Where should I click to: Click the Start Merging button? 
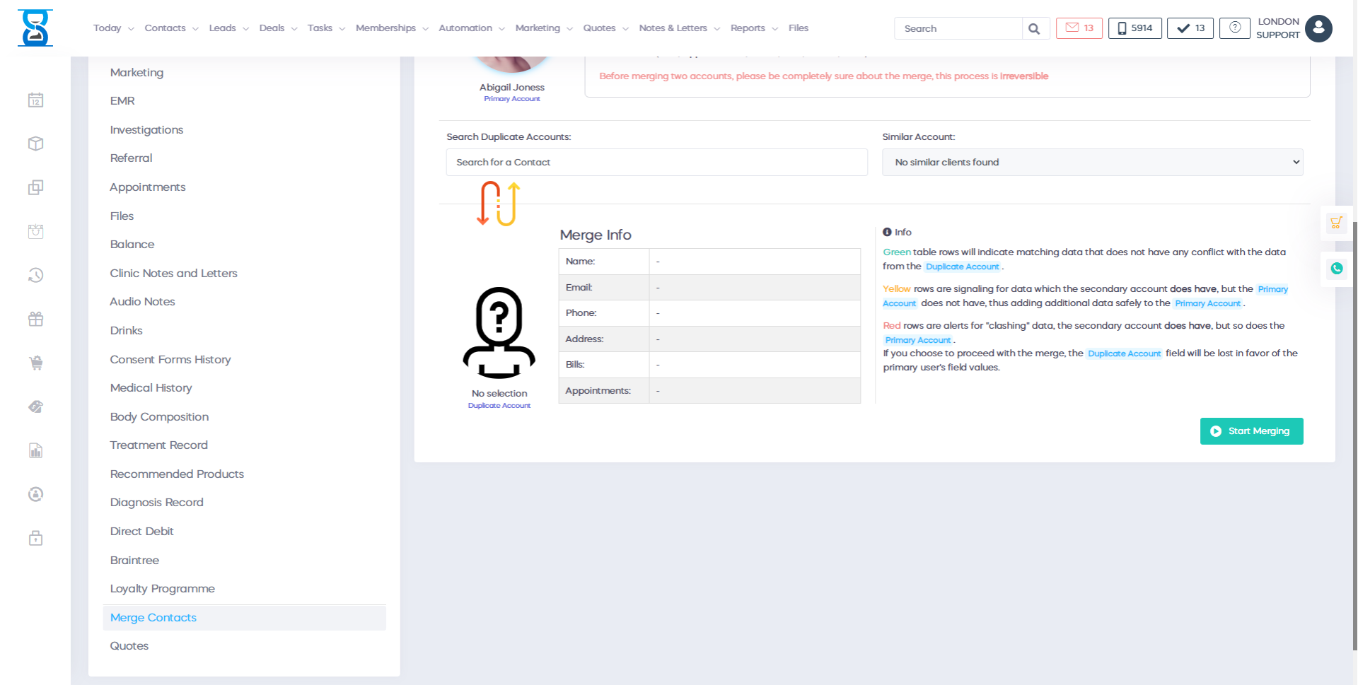coord(1251,431)
